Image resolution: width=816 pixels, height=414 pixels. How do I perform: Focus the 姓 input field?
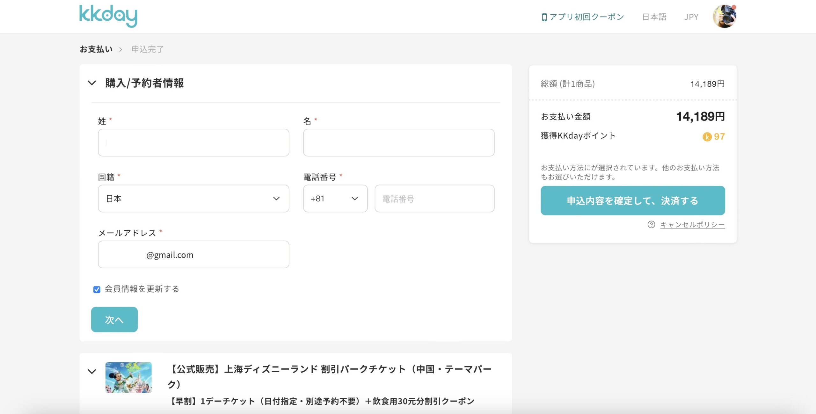point(193,142)
